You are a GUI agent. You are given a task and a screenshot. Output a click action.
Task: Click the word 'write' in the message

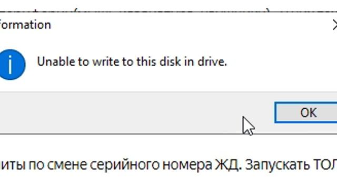click(105, 62)
